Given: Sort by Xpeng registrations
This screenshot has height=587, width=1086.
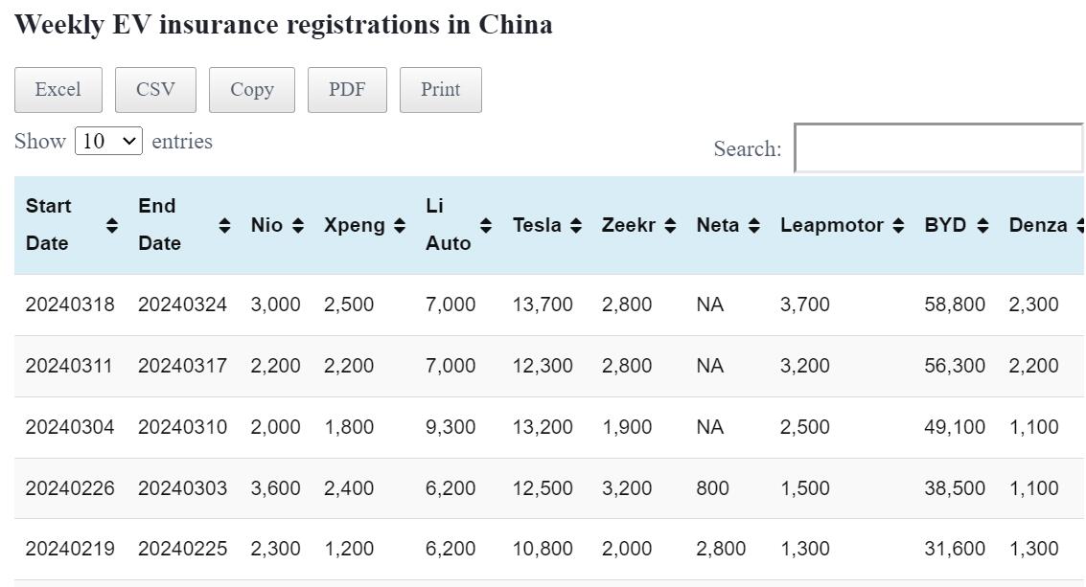Looking at the screenshot, I should (400, 226).
